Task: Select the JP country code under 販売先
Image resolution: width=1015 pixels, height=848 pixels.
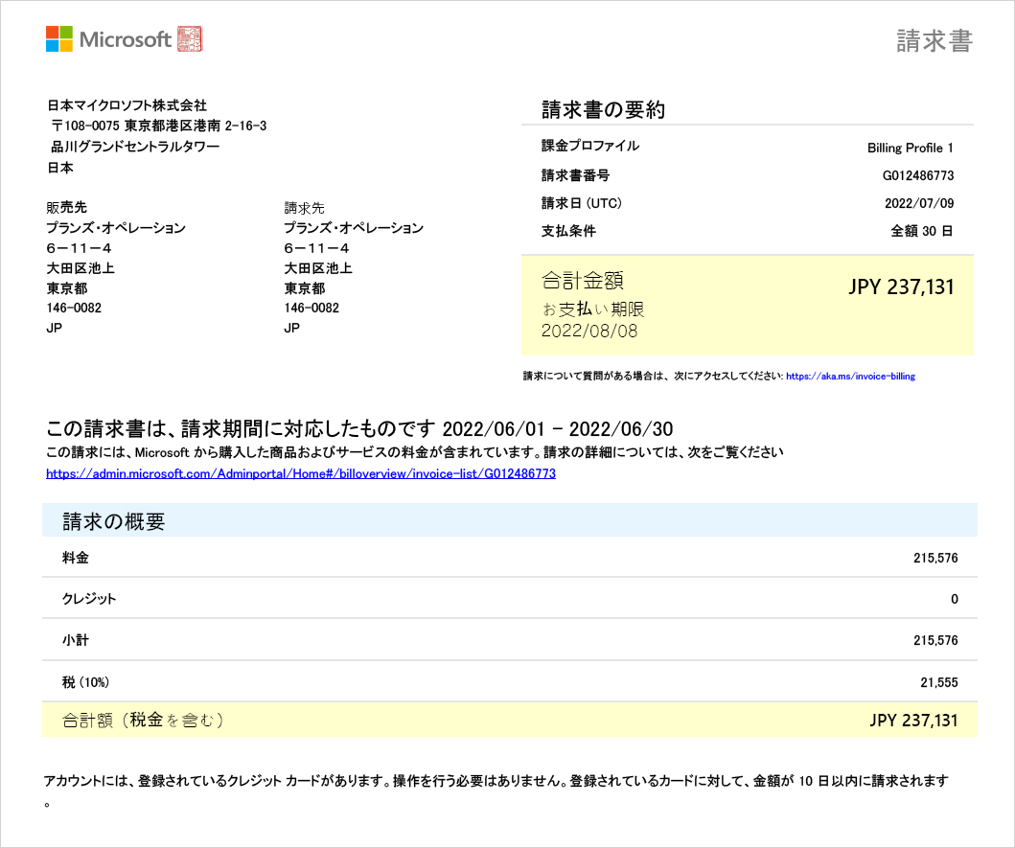Action: pyautogui.click(x=55, y=328)
